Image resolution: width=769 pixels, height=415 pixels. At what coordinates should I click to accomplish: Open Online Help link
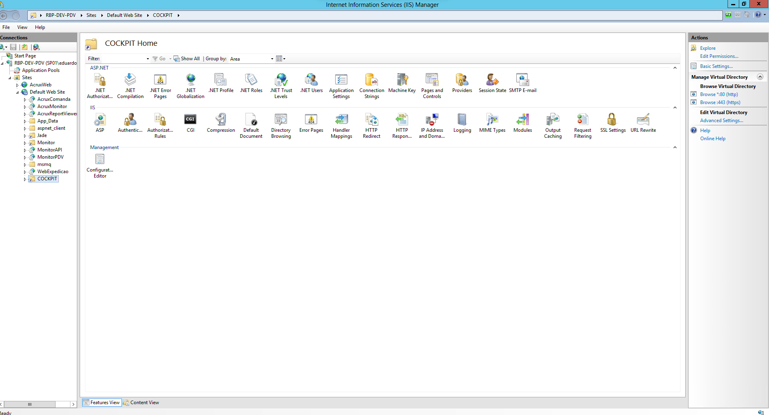tap(713, 139)
